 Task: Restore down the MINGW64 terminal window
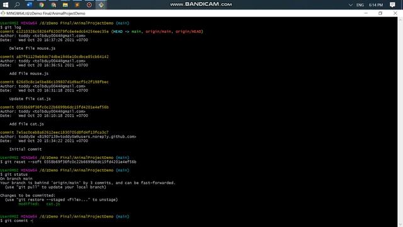[380, 13]
